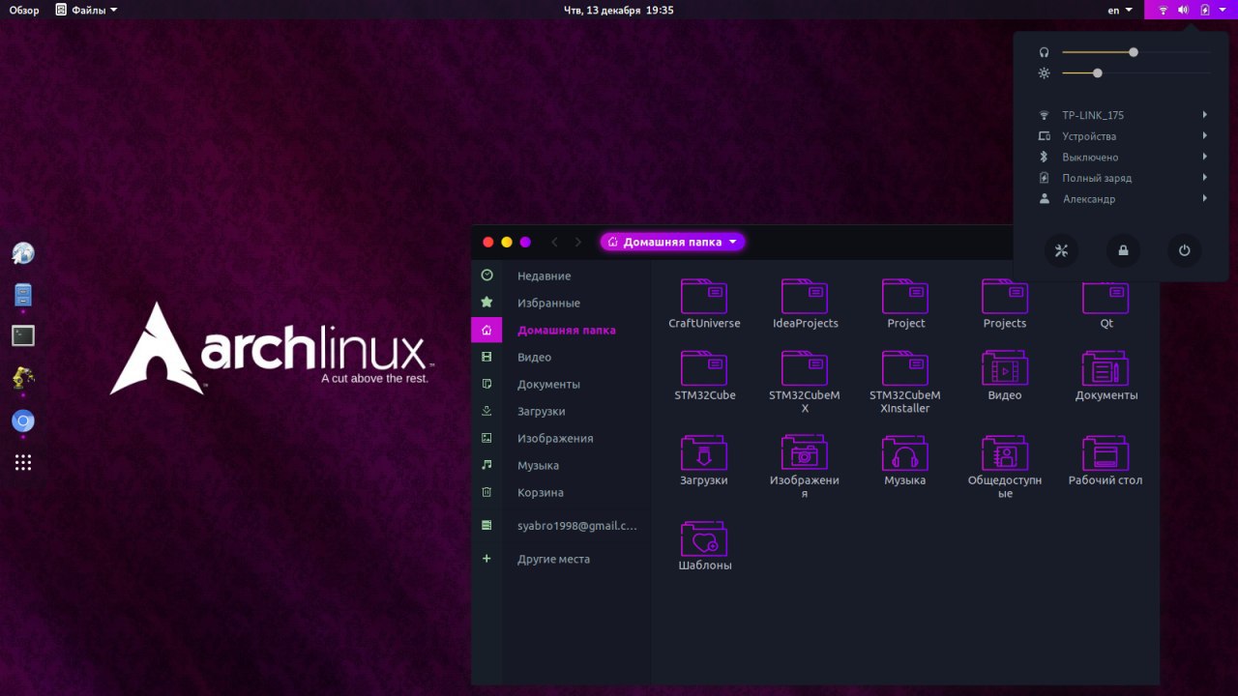Click the Обзор activities button
The width and height of the screenshot is (1238, 696).
24,10
